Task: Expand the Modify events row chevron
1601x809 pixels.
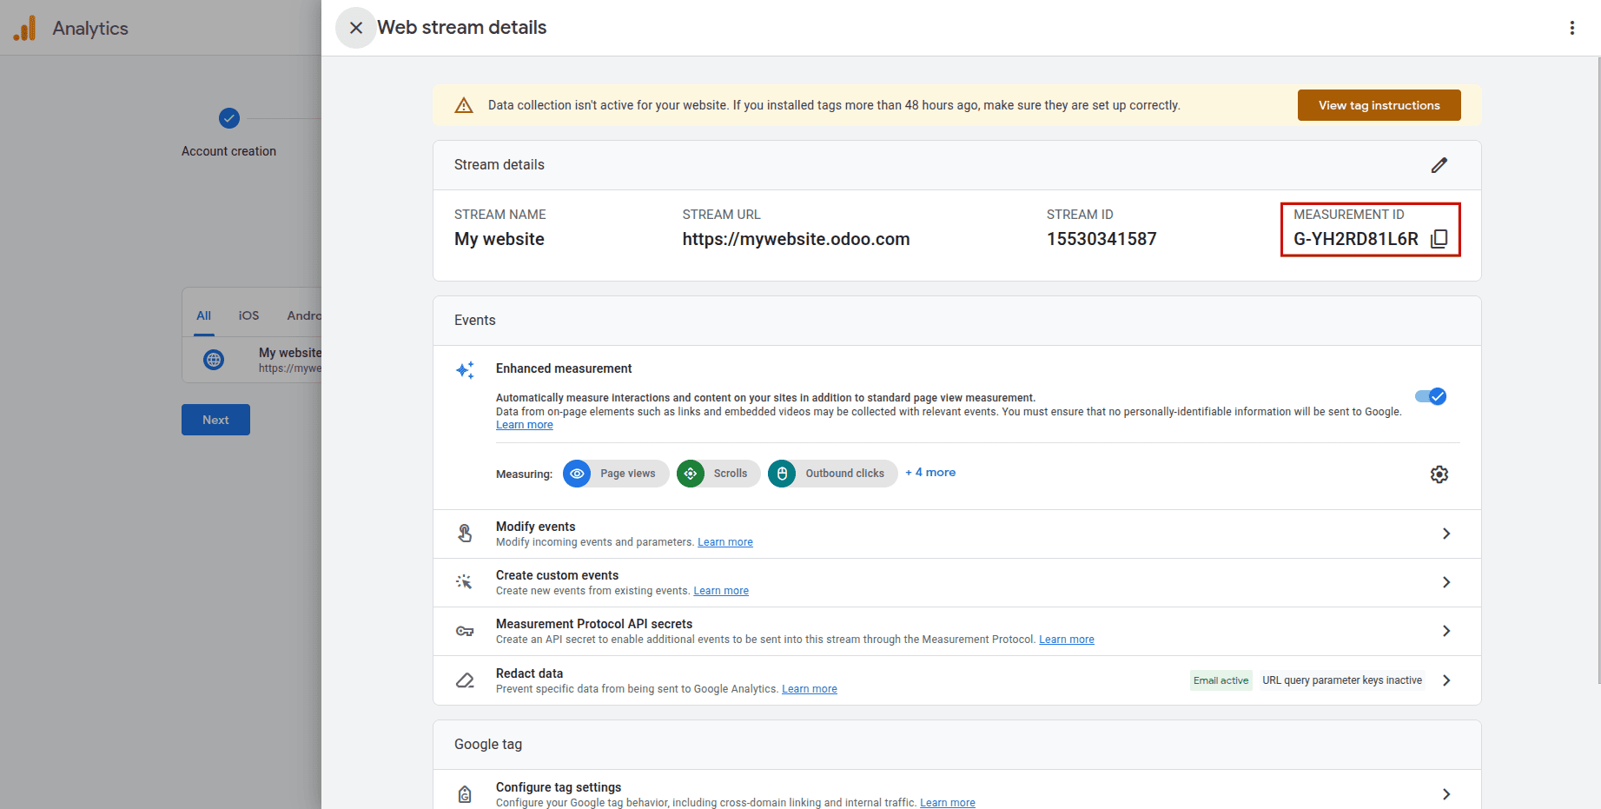Action: tap(1446, 534)
